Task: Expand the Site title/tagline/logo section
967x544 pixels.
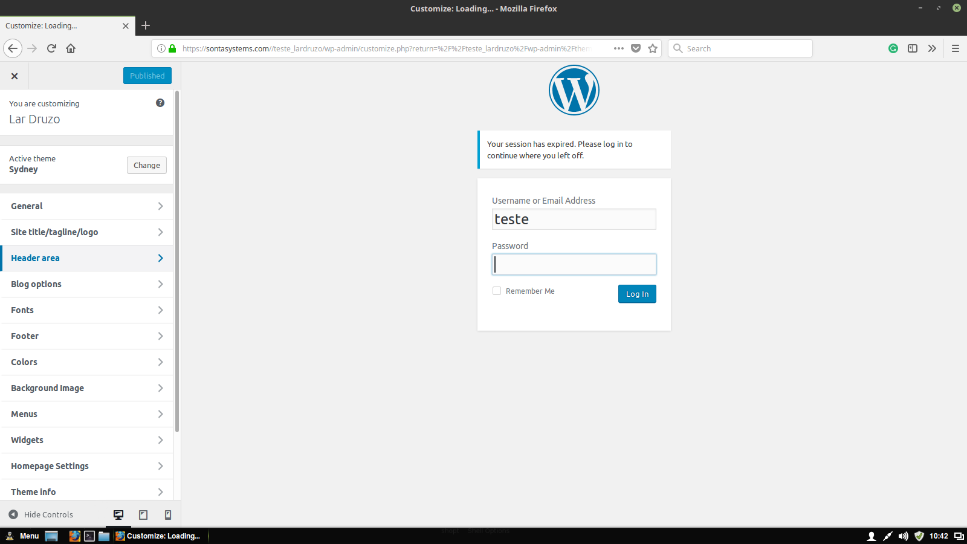Action: pyautogui.click(x=86, y=232)
